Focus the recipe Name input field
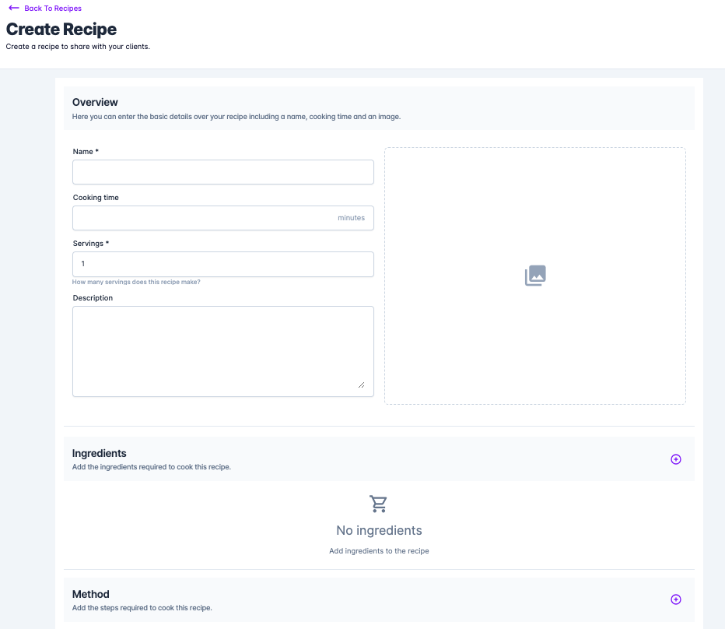 click(222, 172)
